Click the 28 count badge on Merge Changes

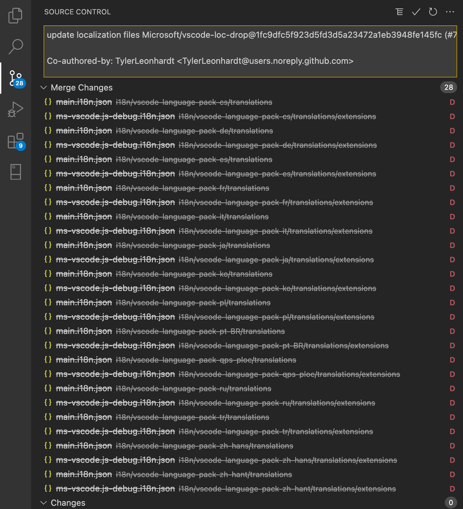click(x=449, y=87)
